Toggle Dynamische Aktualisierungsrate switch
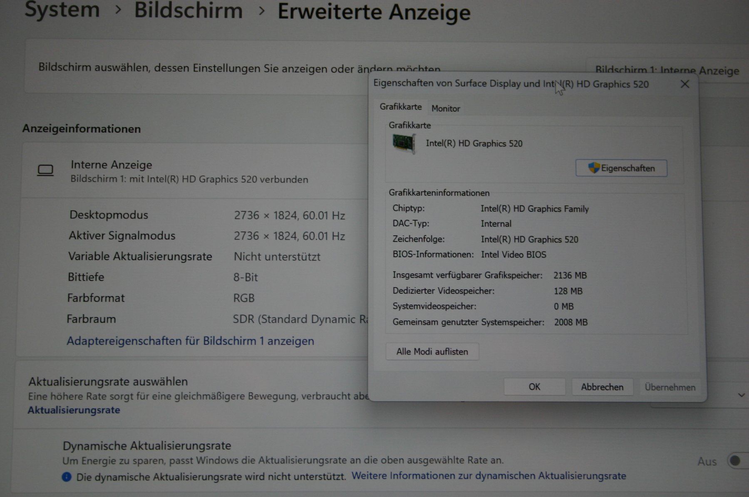This screenshot has height=497, width=749. [737, 461]
